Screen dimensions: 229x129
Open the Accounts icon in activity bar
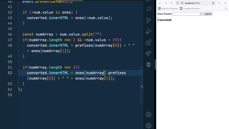pos(148,115)
